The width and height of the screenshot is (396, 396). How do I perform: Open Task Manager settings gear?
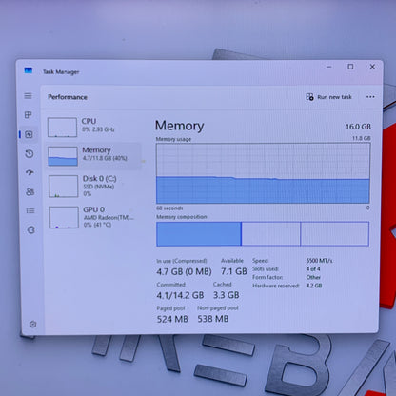pos(32,324)
